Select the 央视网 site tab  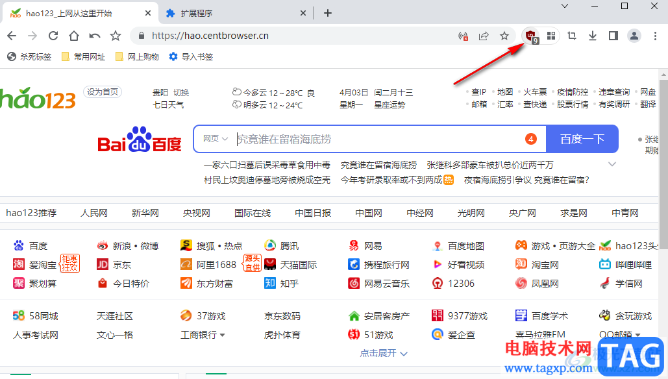click(x=197, y=213)
